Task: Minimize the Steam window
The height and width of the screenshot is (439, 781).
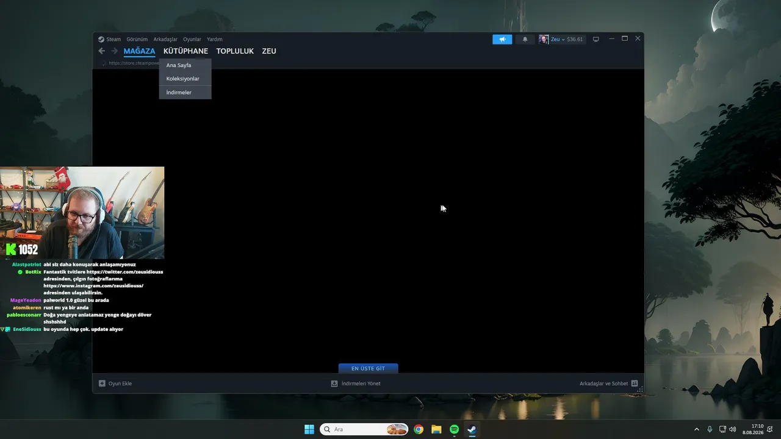Action: pyautogui.click(x=611, y=38)
